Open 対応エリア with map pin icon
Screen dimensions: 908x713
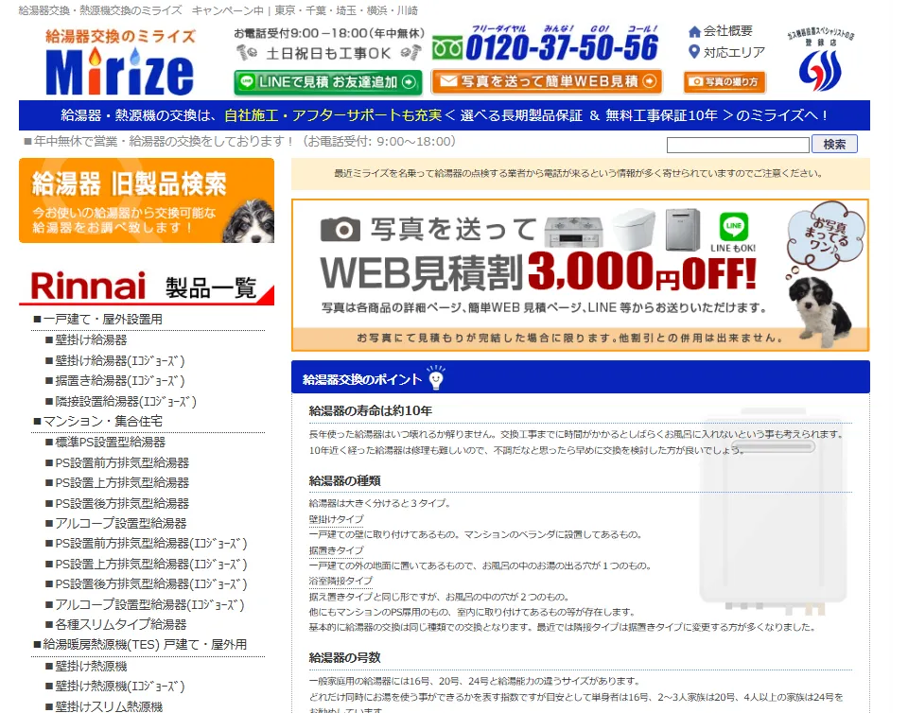tap(726, 52)
